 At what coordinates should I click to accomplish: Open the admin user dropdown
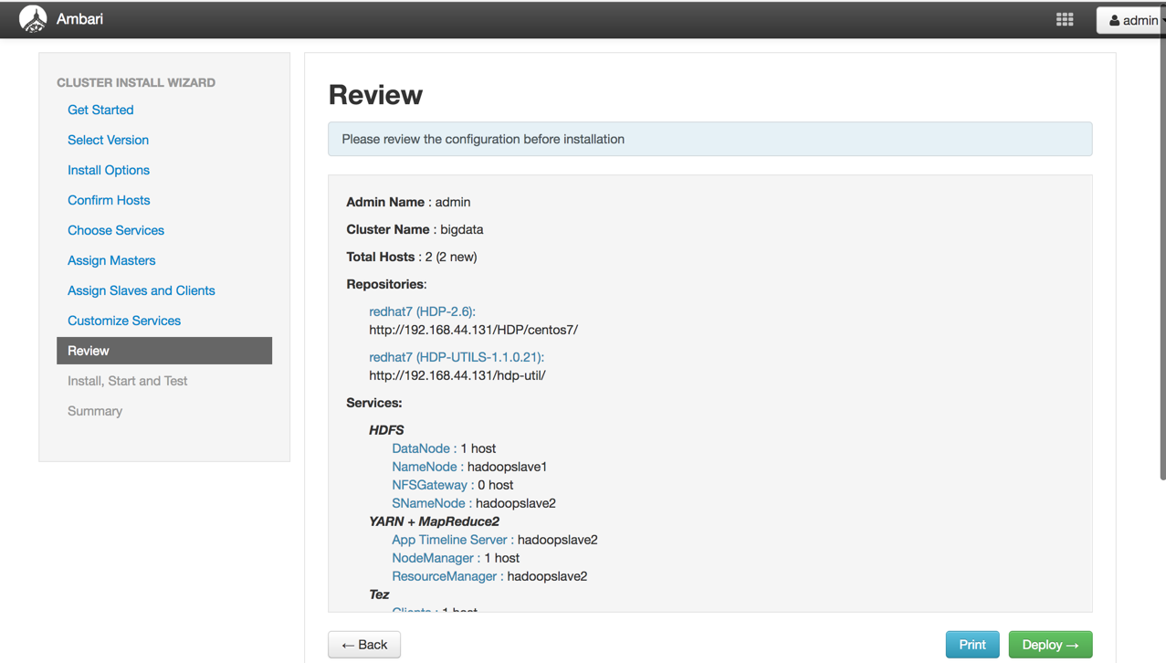pos(1132,20)
